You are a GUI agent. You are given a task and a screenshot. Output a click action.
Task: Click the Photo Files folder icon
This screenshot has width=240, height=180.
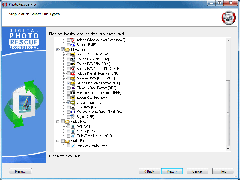(x=67, y=49)
